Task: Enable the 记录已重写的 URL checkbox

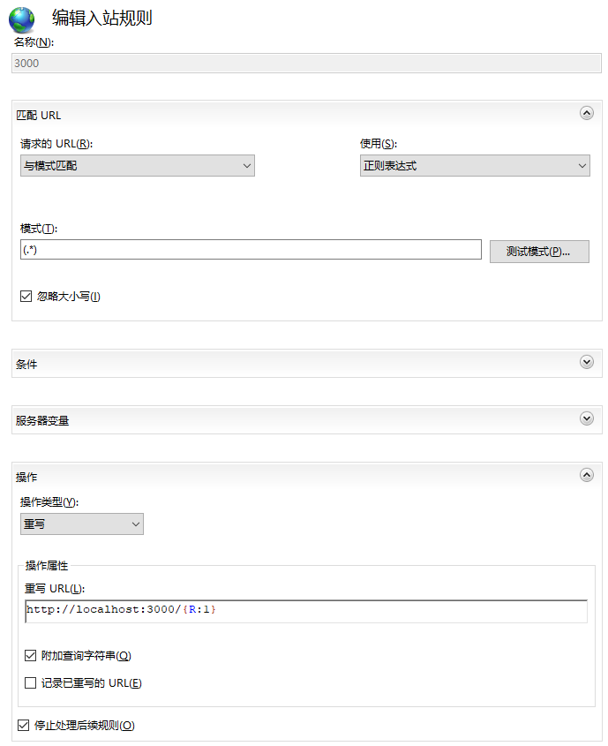Action: pyautogui.click(x=31, y=682)
